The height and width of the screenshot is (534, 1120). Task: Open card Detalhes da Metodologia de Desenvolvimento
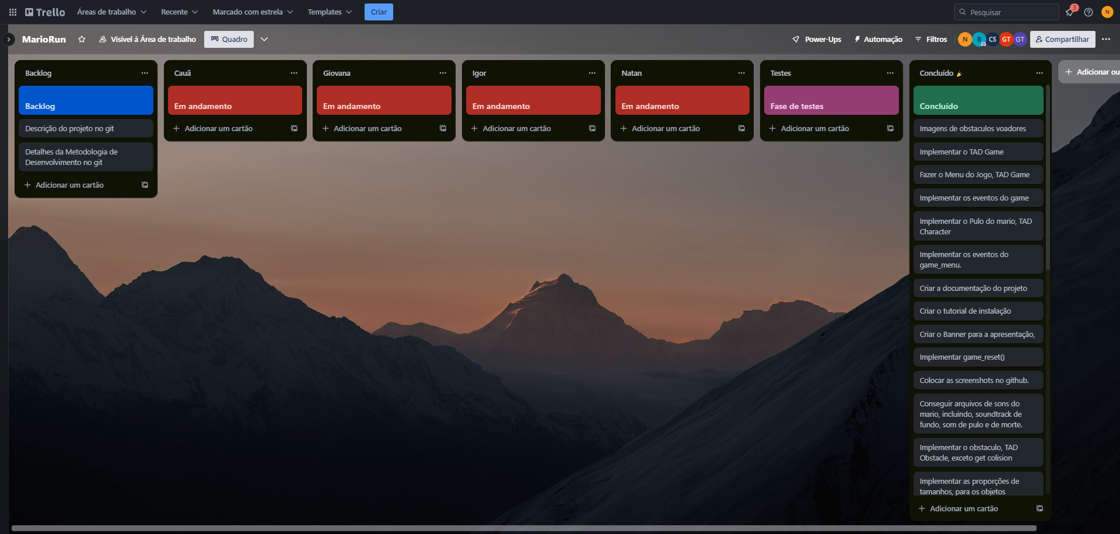86,157
